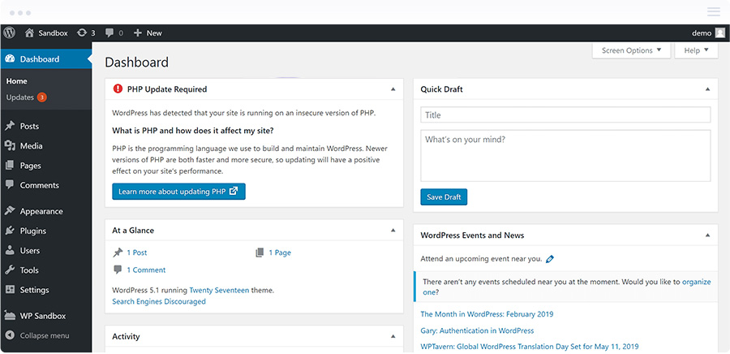
Task: Click the organize one link
Action: click(x=567, y=287)
